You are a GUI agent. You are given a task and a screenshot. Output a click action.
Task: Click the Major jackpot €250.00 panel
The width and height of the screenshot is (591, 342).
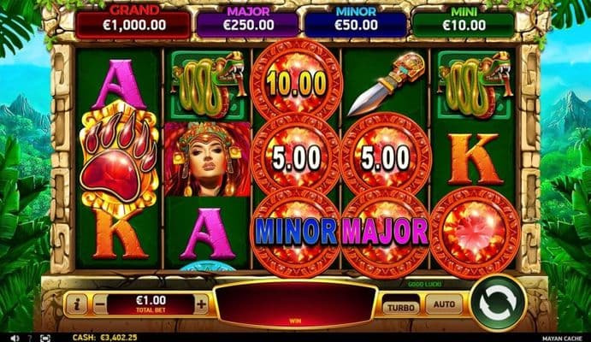tap(248, 25)
